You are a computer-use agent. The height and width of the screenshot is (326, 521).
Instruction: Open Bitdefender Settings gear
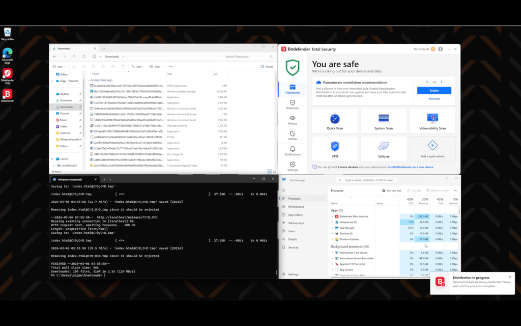point(293,167)
